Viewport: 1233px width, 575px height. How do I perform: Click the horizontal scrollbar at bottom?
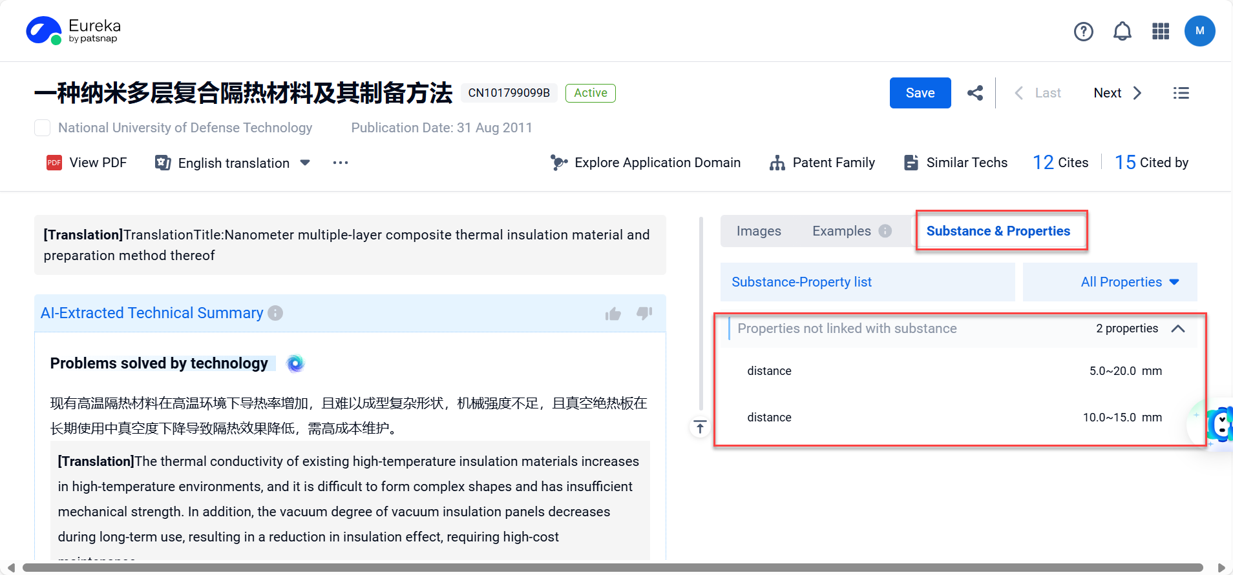[x=612, y=568]
